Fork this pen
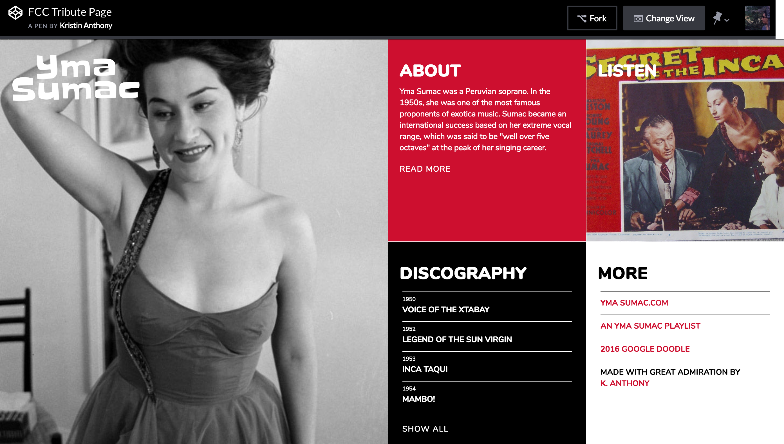Image resolution: width=784 pixels, height=444 pixels. point(592,18)
